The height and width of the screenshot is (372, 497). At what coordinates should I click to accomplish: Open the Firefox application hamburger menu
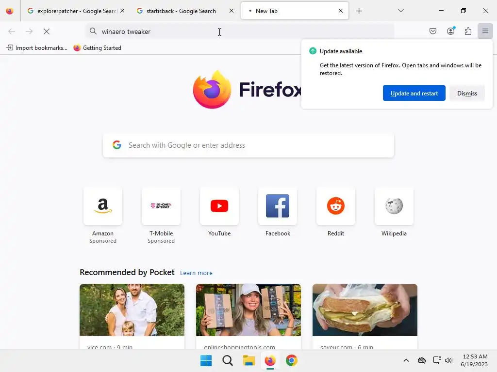485,31
